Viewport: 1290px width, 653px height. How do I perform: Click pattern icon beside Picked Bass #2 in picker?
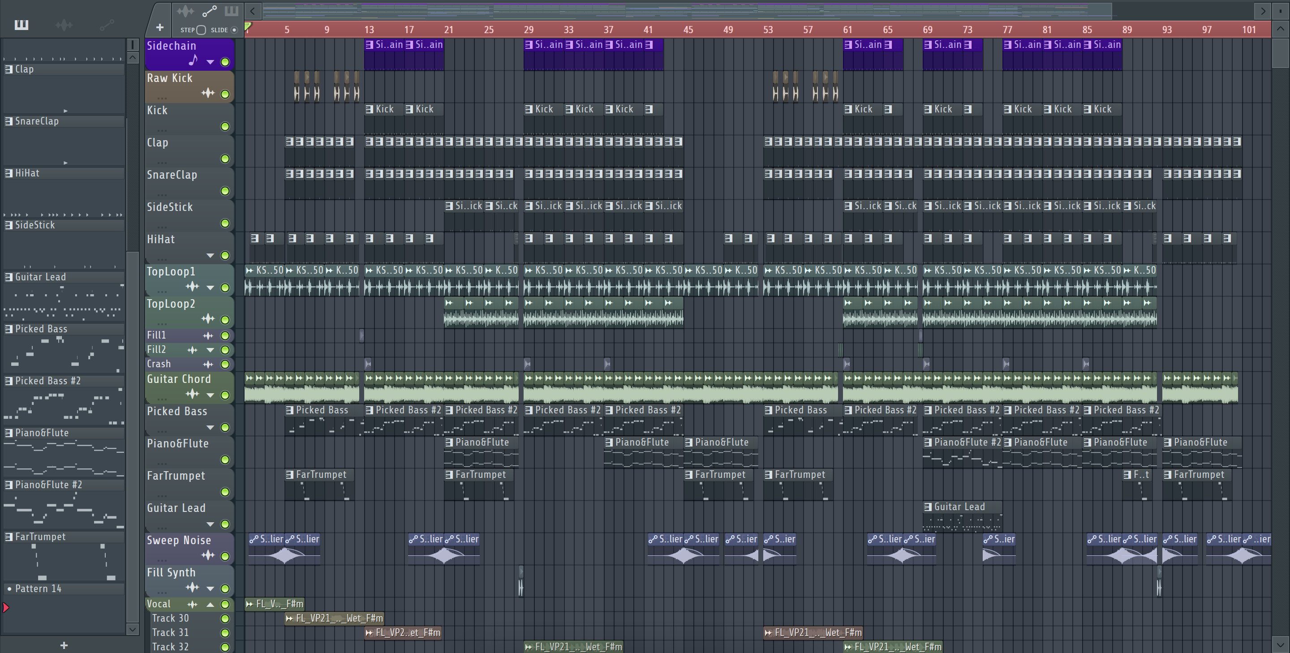coord(9,381)
